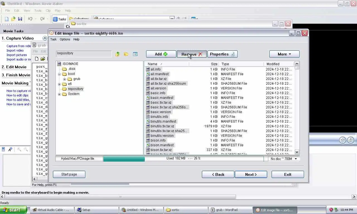Open the No disc ~ 700M size dropdown

(x=284, y=159)
